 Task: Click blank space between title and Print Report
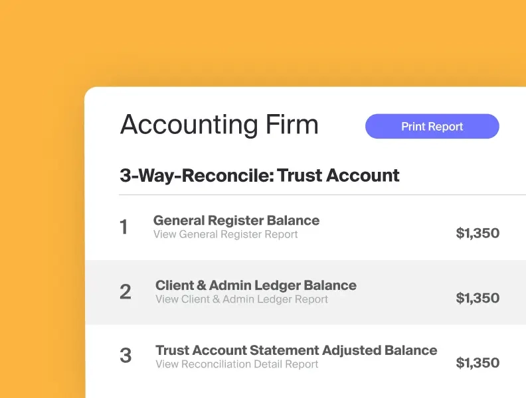pyautogui.click(x=342, y=126)
